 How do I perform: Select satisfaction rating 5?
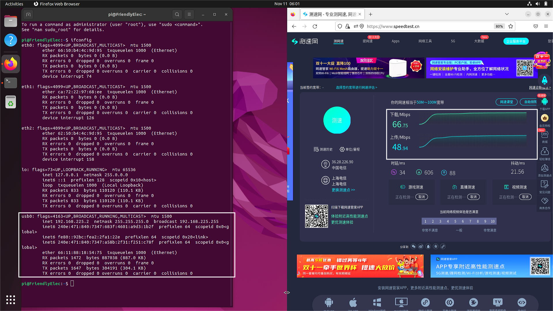[455, 221]
